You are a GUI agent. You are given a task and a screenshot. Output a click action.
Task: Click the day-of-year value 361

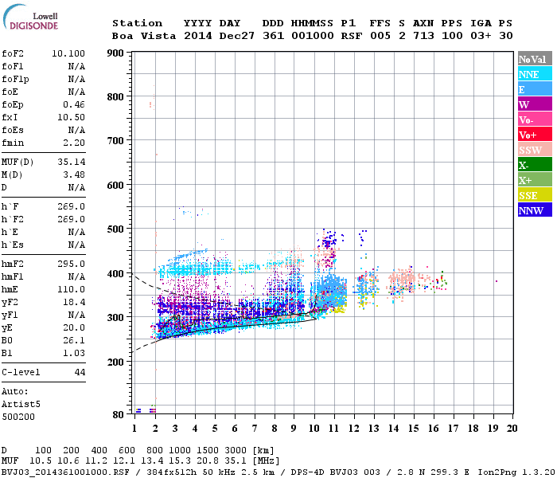(x=273, y=36)
